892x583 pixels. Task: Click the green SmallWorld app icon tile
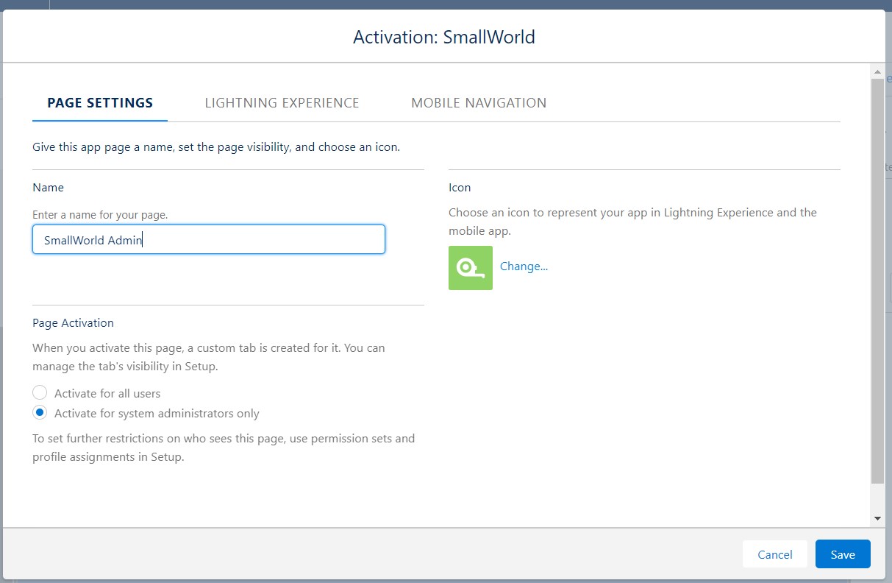pos(471,268)
